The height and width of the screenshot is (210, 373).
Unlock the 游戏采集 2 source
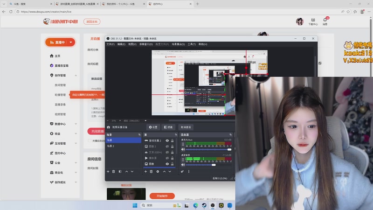172,140
